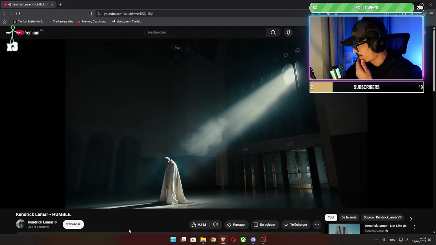Open the YouTube hamburger guide menu
The width and height of the screenshot is (436, 245).
coord(8,33)
